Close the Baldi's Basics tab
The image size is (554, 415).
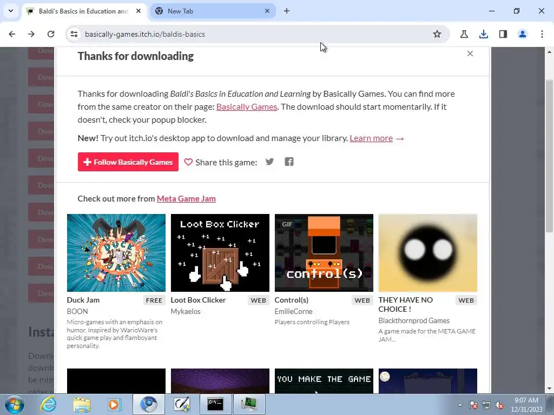coord(138,11)
